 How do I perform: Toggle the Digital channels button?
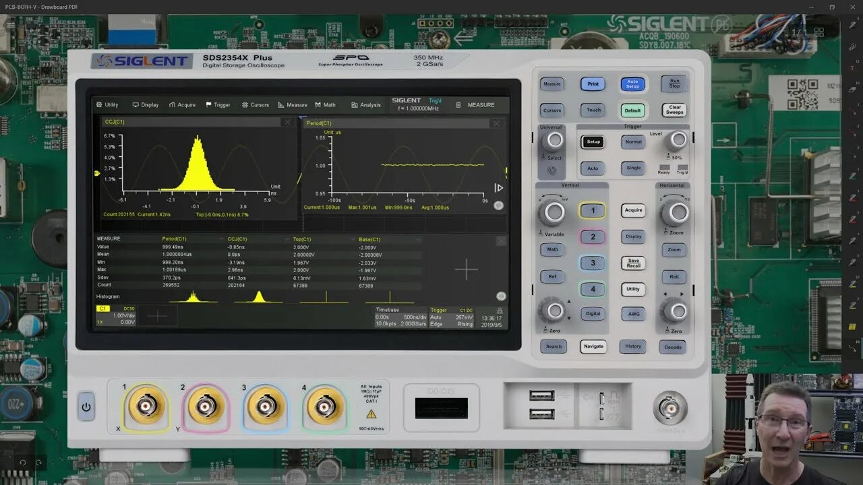coord(593,314)
